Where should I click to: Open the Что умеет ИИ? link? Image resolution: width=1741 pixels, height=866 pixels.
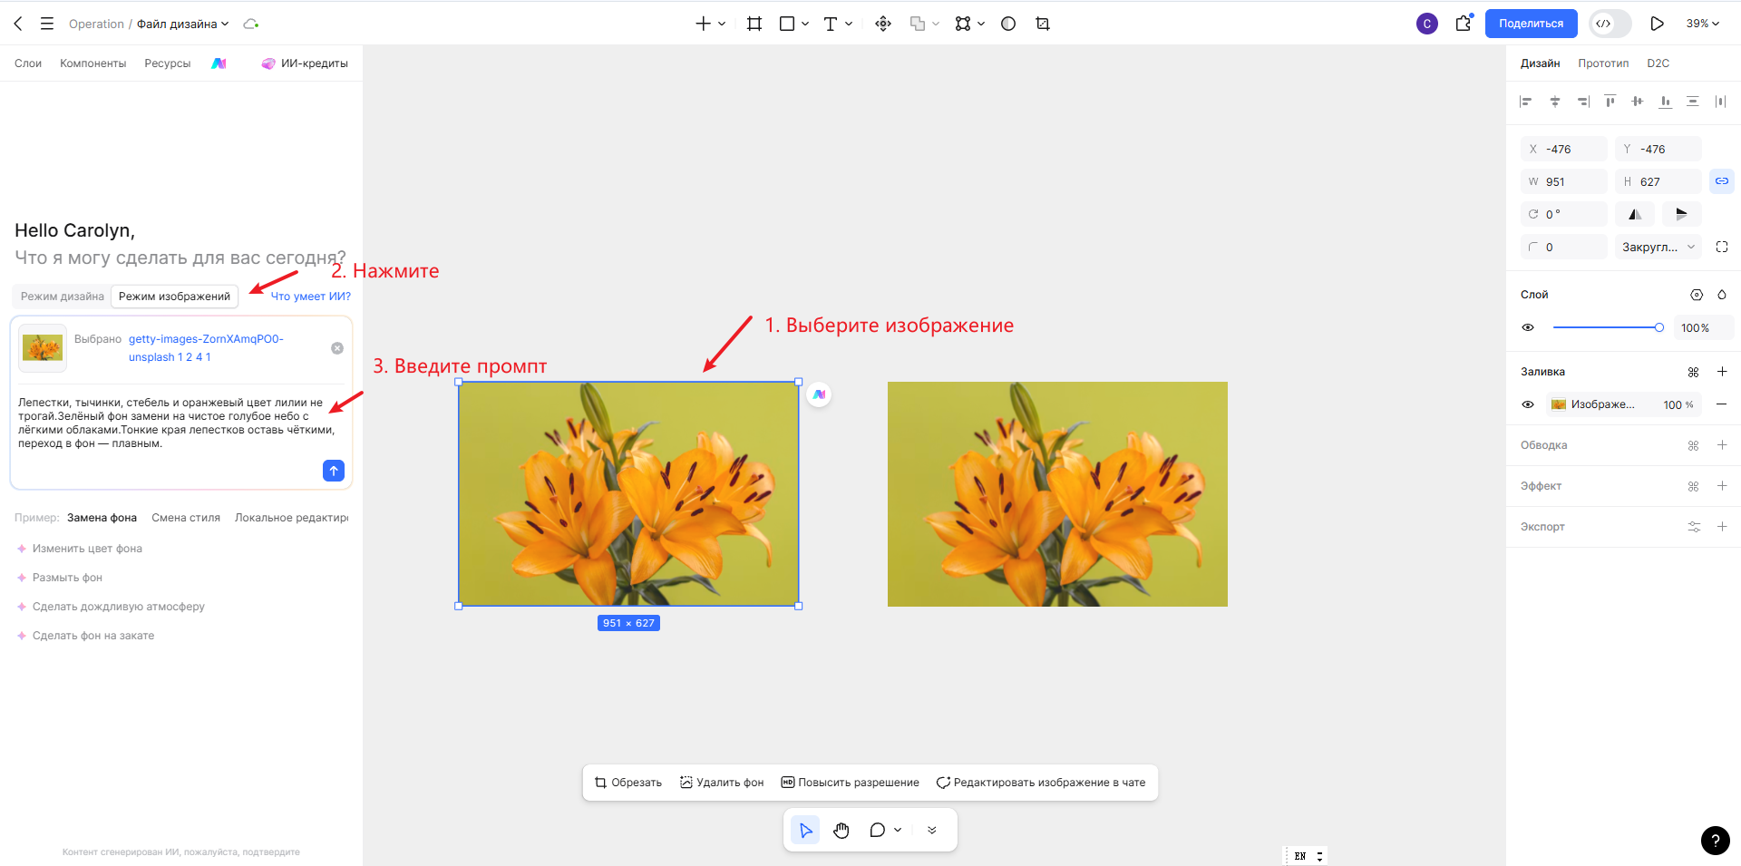[310, 297]
